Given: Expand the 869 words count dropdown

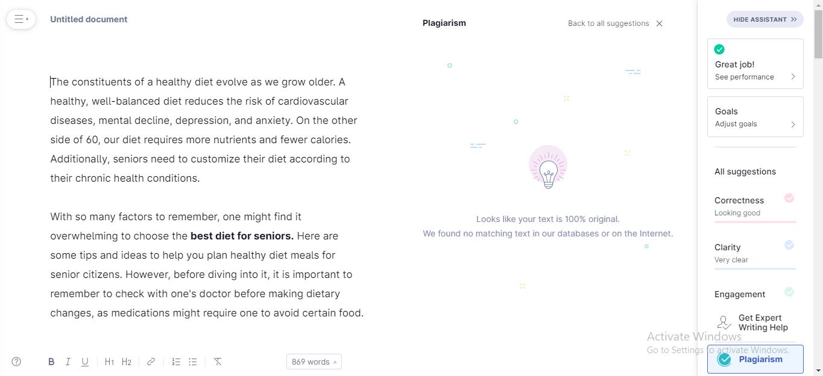Looking at the screenshot, I should [314, 362].
